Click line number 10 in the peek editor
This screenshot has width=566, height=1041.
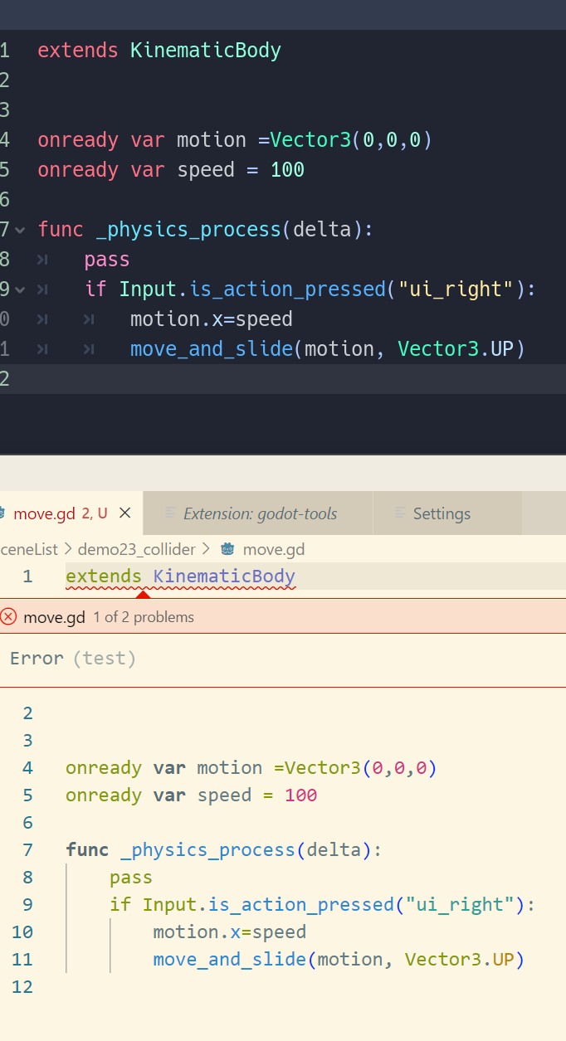tap(22, 932)
